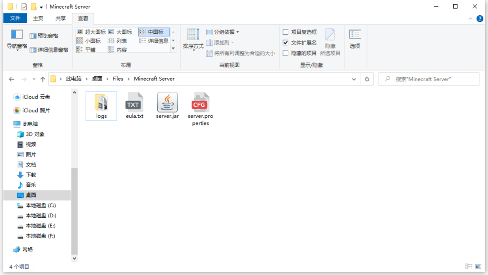Screen dimensions: 488x275
Task: Click the search Minecraft Server box
Action: [x=429, y=79]
